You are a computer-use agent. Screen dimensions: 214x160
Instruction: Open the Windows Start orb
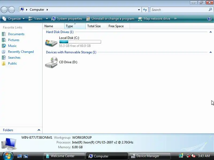point(8,156)
